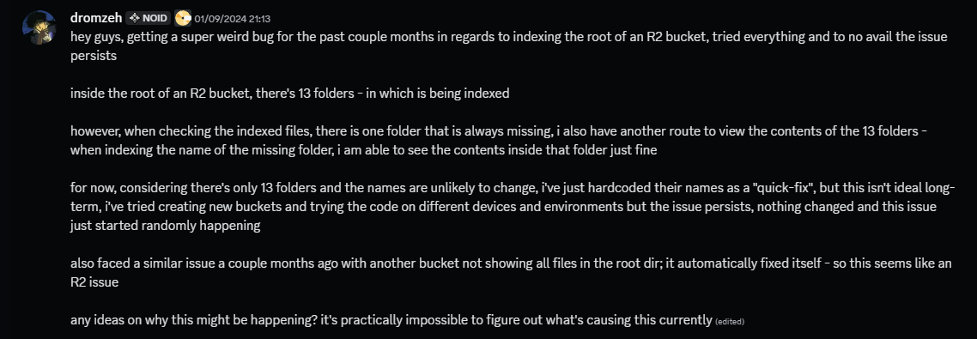Click the dromzeh username

coord(96,18)
